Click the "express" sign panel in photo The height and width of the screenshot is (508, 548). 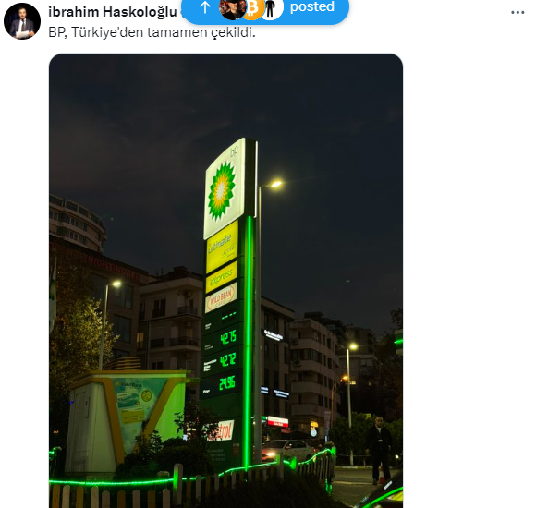(222, 277)
